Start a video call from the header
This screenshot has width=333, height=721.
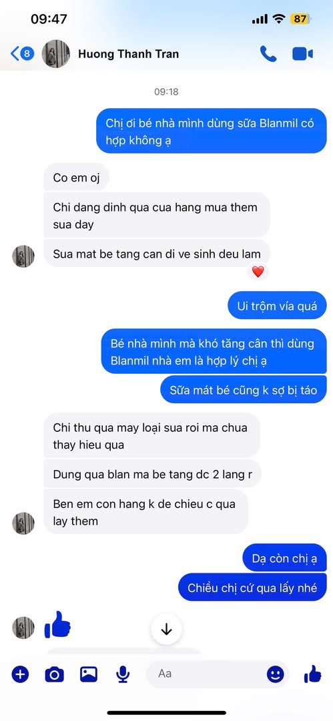(x=303, y=54)
